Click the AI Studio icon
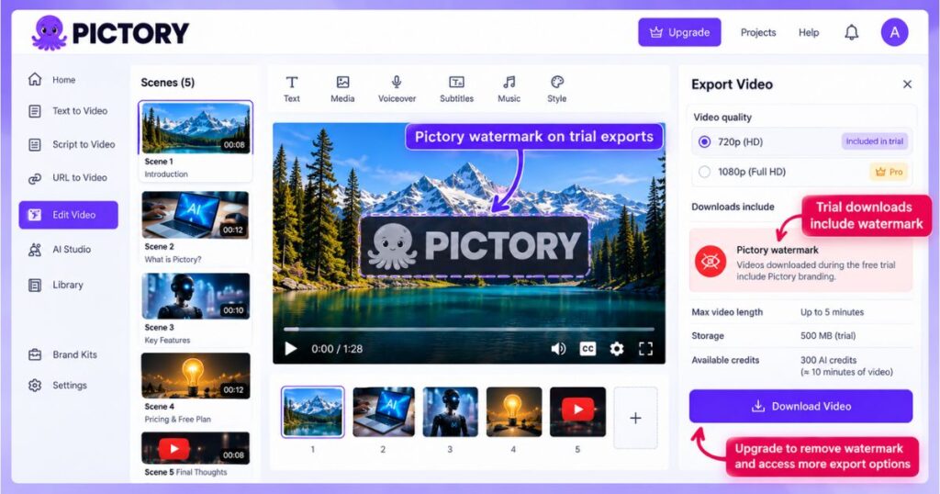 35,250
